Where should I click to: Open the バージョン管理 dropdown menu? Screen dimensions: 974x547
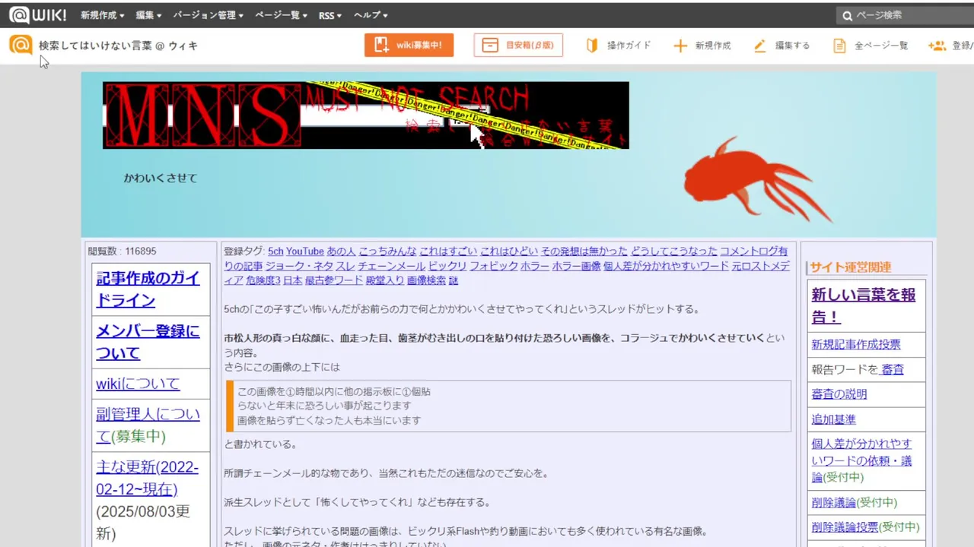(208, 15)
